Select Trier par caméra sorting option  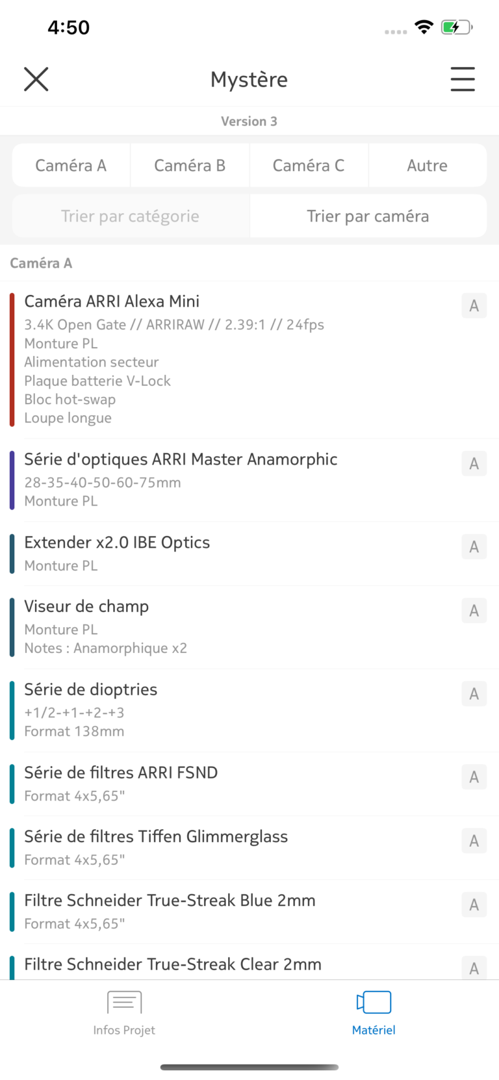click(x=368, y=216)
